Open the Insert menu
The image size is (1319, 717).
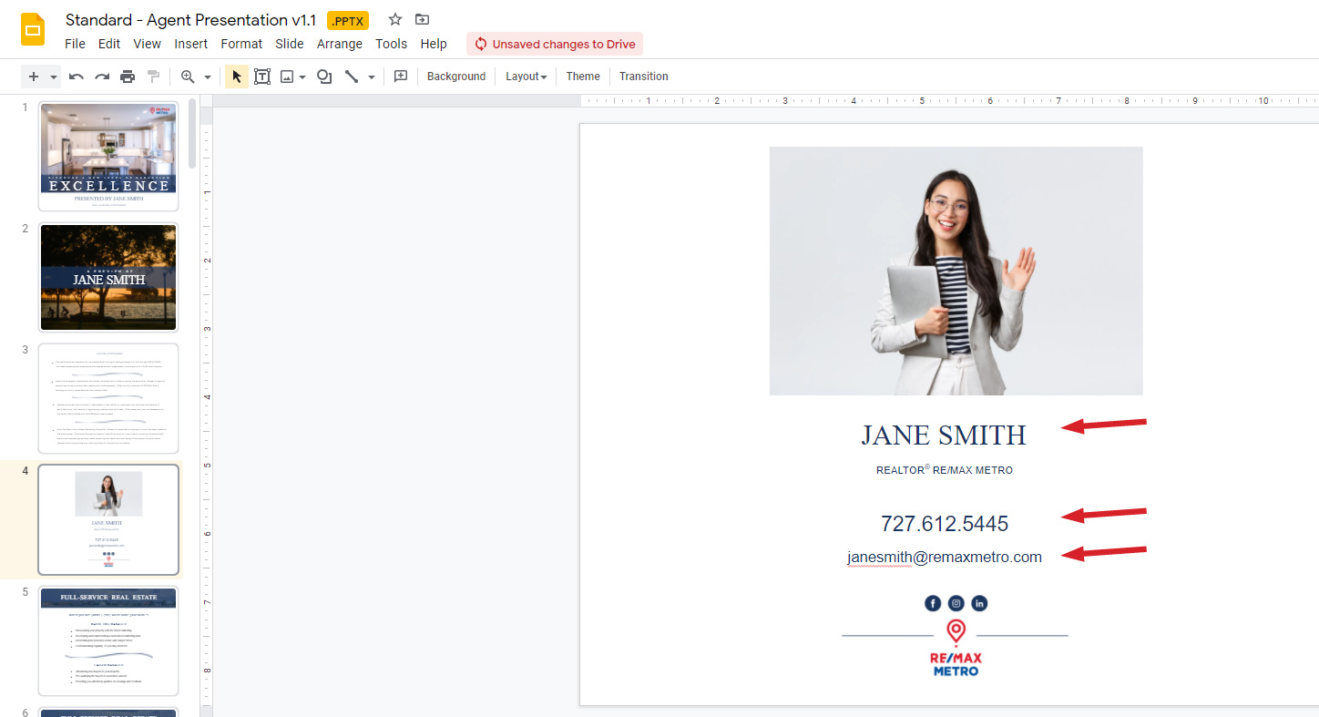[x=191, y=44]
